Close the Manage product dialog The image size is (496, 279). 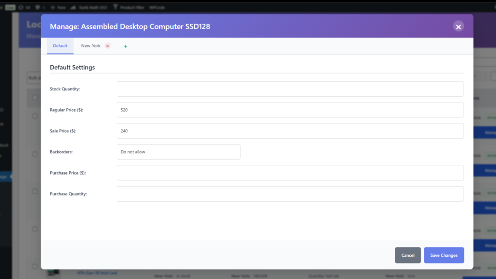[458, 27]
